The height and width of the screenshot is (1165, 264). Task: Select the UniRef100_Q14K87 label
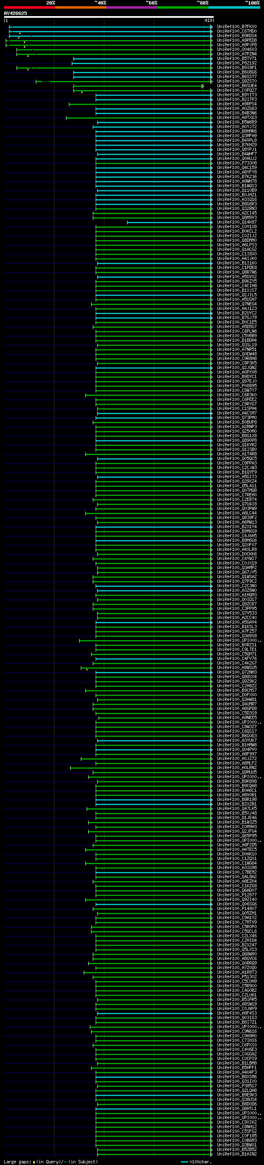tap(237, 222)
